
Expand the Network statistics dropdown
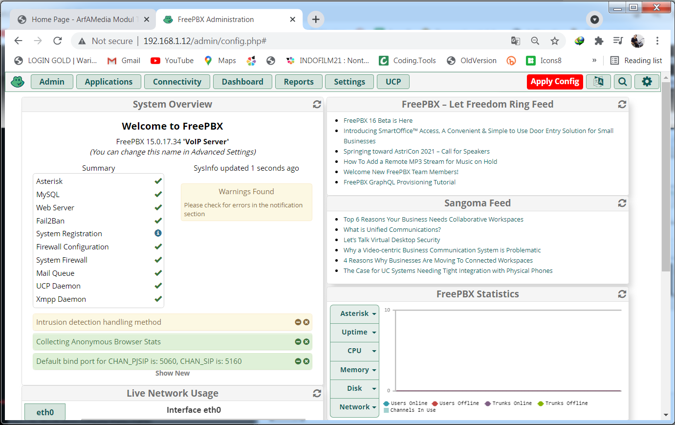pyautogui.click(x=355, y=407)
